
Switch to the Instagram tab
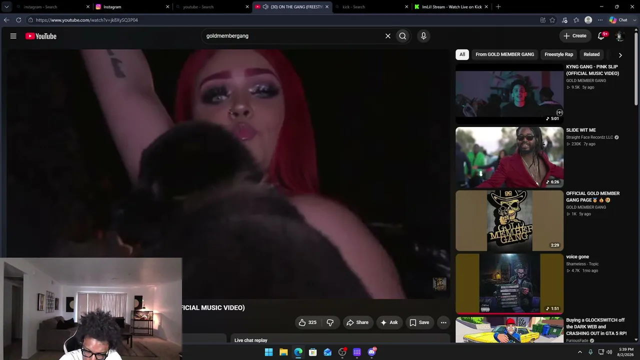[x=132, y=7]
